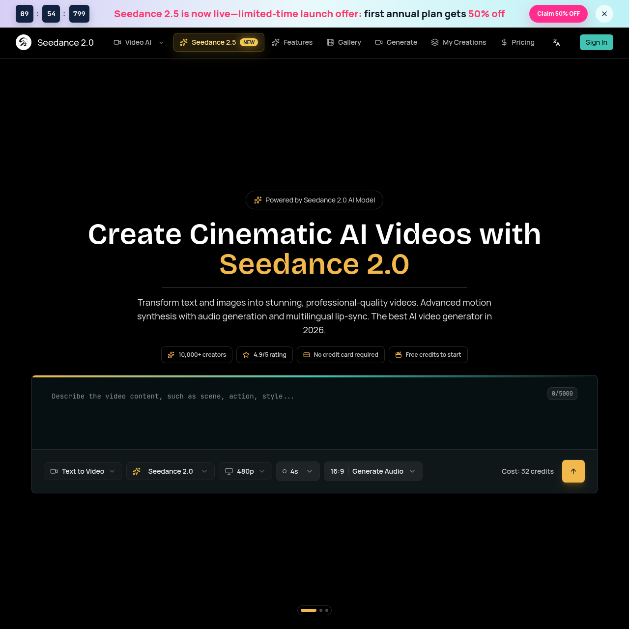Open the Seedance 2.5 NEW tab

(219, 42)
